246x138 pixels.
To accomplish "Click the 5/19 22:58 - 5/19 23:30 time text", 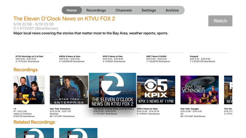I will point(34,24).
